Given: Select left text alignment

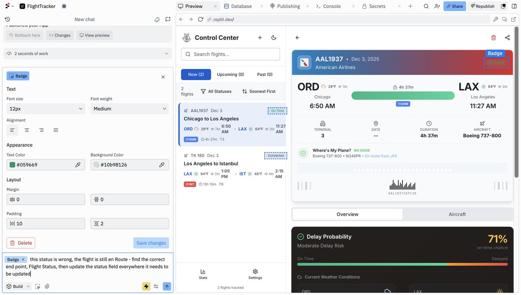Looking at the screenshot, I should click(x=12, y=130).
